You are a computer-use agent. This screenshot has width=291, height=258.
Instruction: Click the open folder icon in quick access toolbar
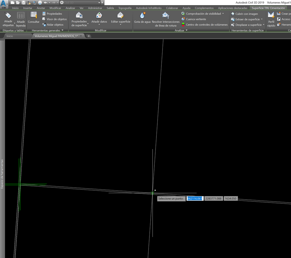[x=18, y=3]
